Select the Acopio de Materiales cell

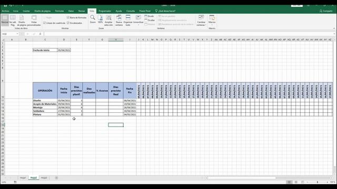(x=45, y=104)
